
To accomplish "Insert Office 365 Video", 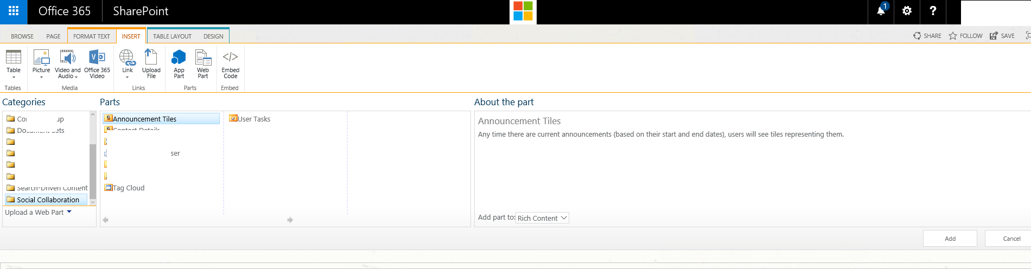I will [x=97, y=64].
